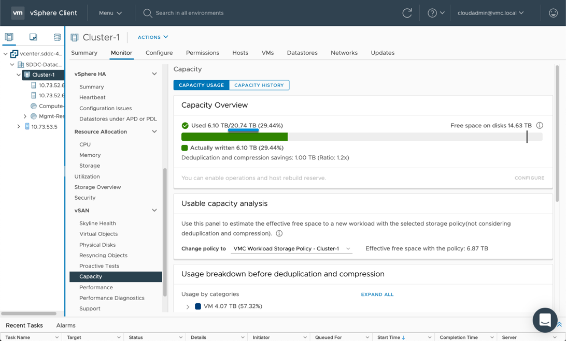
Task: Click the green used capacity bar
Action: pos(234,137)
